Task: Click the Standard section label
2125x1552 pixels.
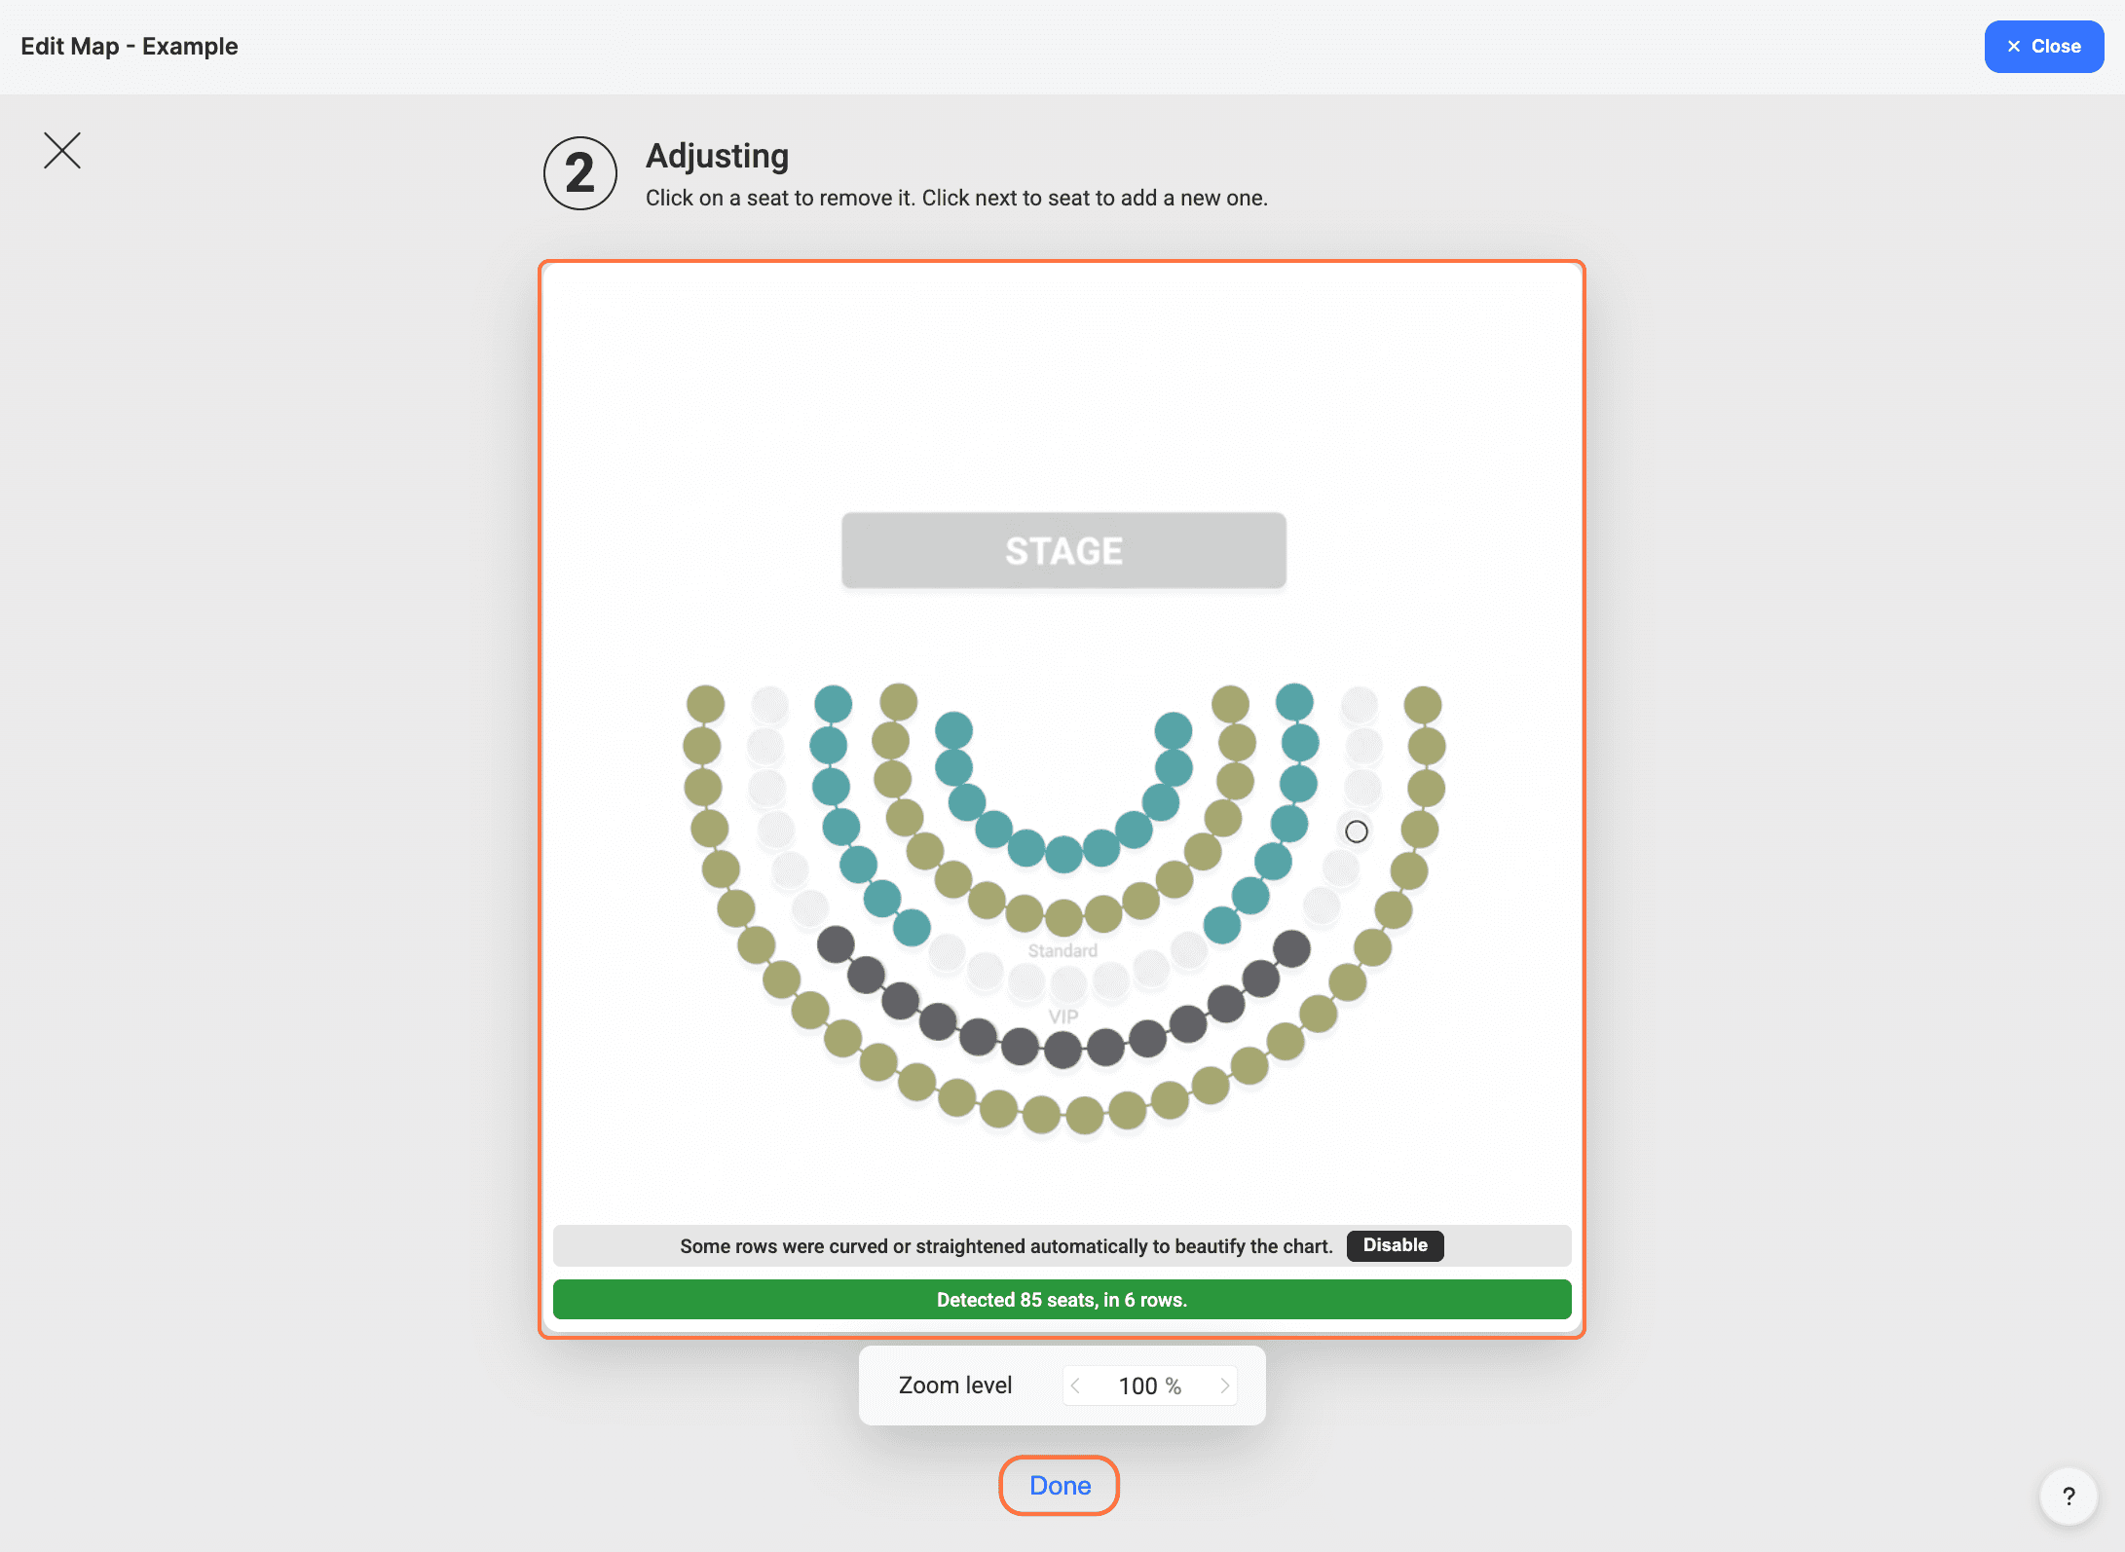Action: pos(1062,950)
